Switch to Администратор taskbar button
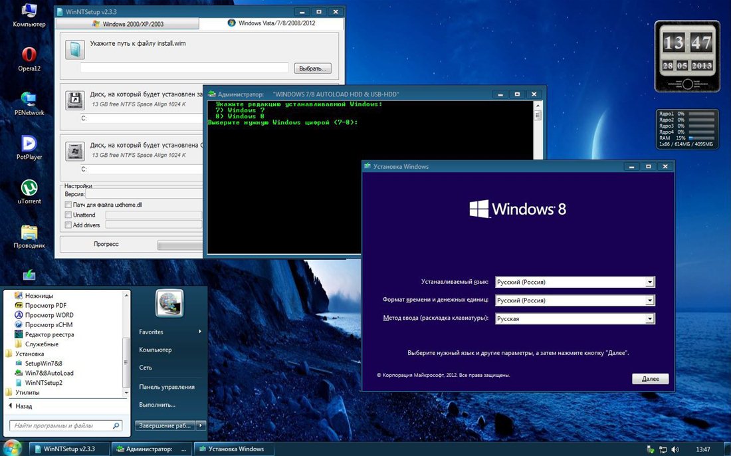731x456 pixels. click(x=152, y=449)
